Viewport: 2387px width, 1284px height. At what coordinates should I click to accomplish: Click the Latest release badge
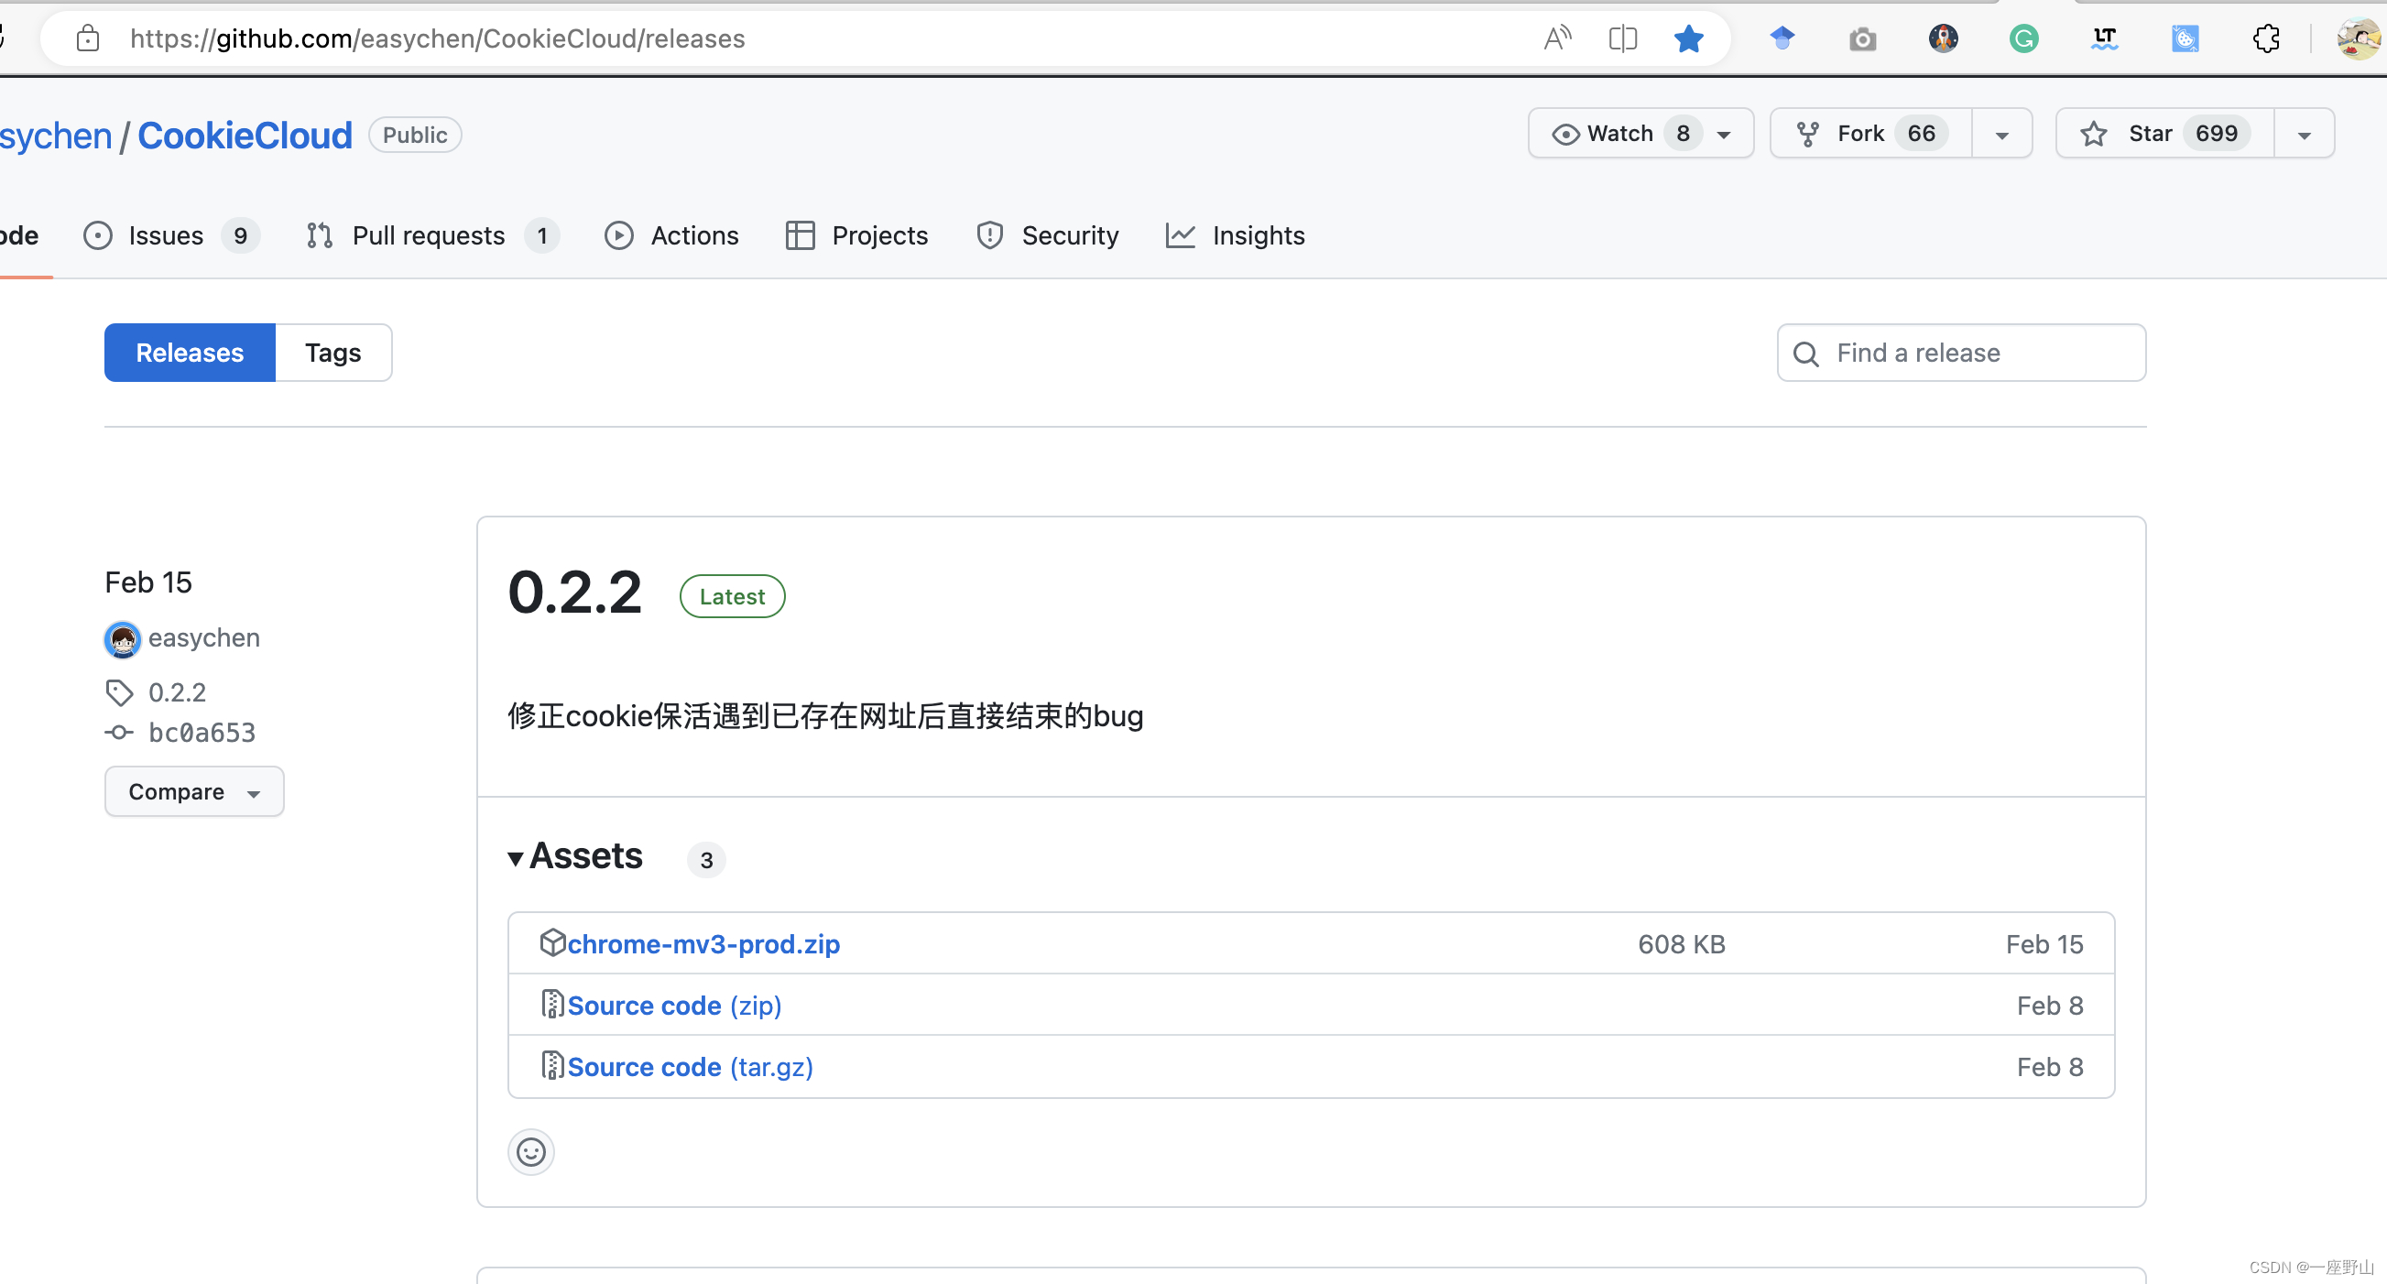(732, 595)
